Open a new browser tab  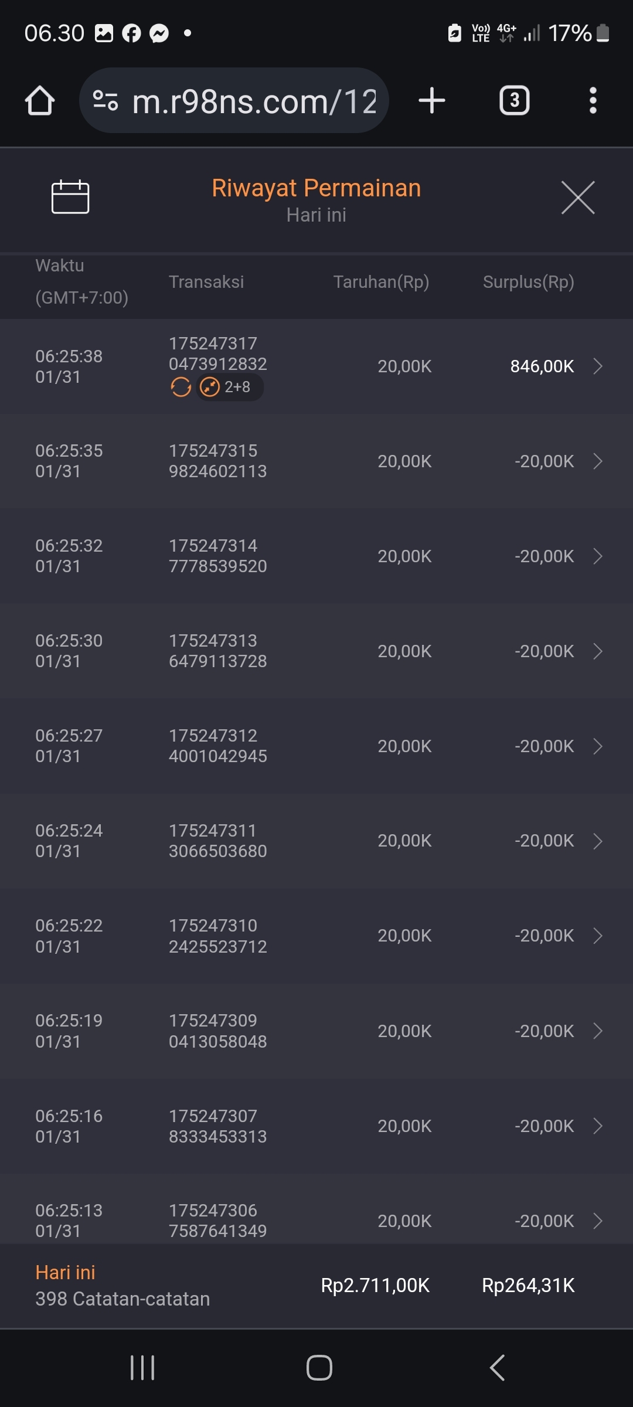[x=432, y=101]
